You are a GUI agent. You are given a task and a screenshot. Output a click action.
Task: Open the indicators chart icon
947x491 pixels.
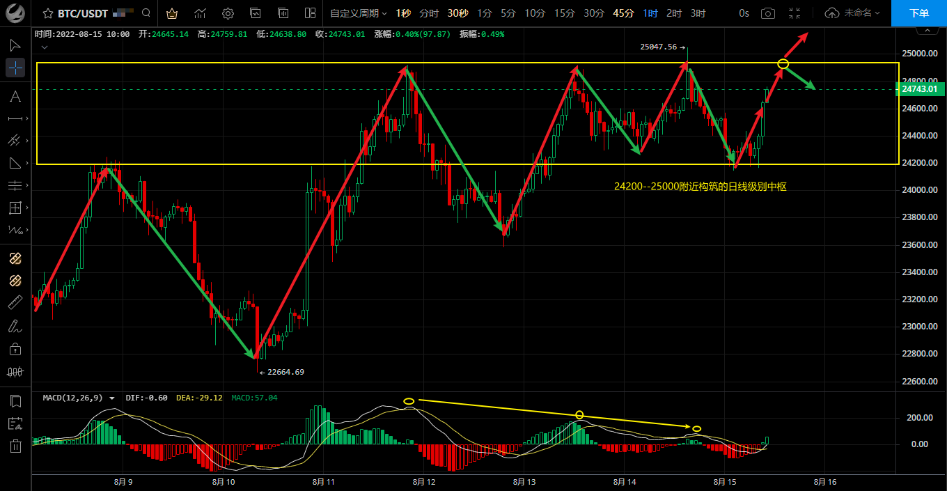point(200,13)
